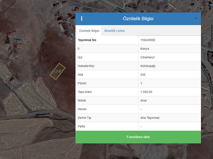213x159 pixels.
Task: Click the Mahalle/Köy row label
Action: 86,66
